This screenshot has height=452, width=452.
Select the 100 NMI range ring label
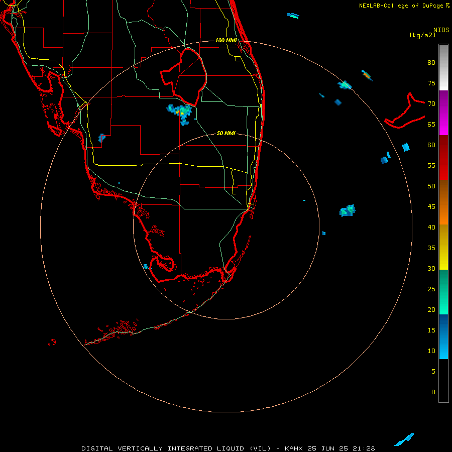(x=226, y=40)
